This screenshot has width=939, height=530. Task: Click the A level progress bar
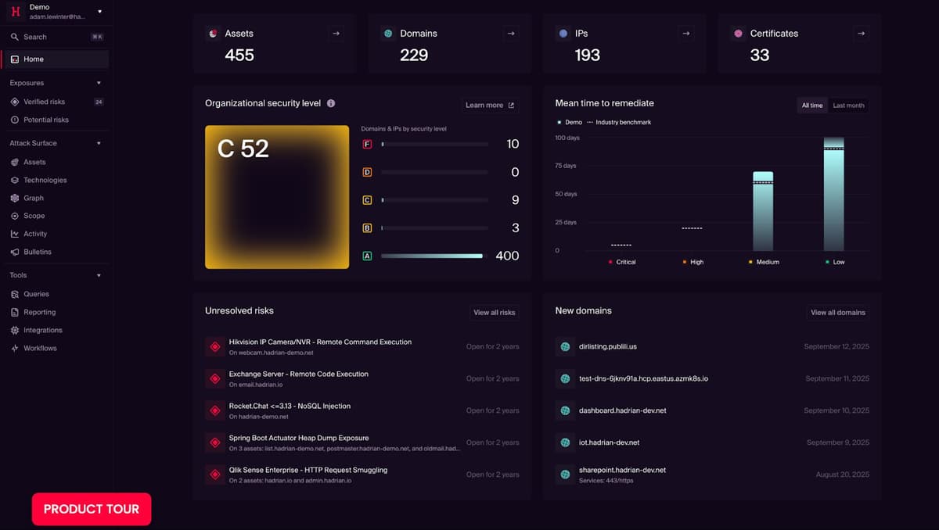tap(434, 256)
